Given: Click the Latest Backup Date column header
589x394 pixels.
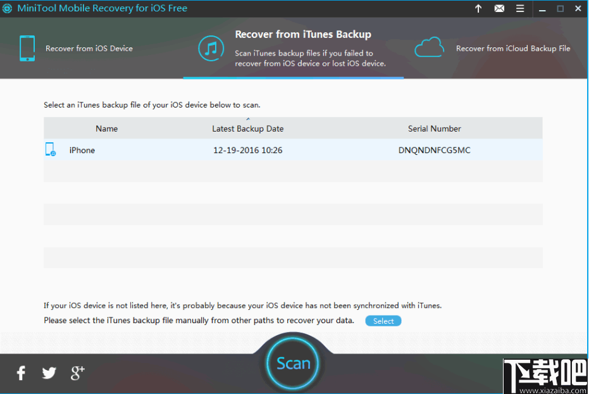Looking at the screenshot, I should coord(247,128).
